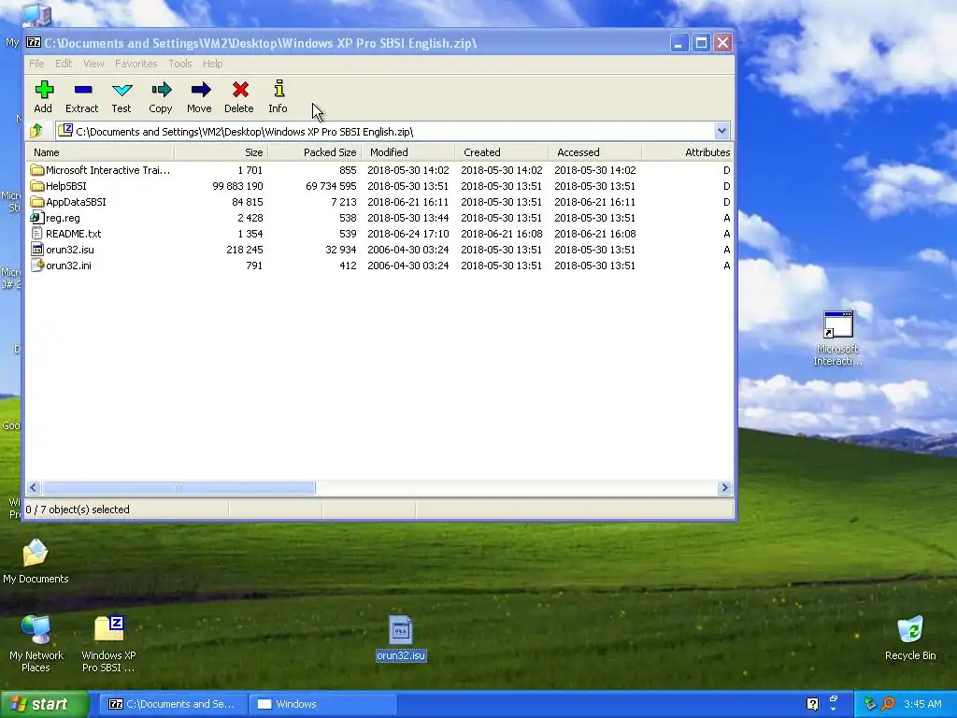Click README.txt modified date 2018-06-24 17:10
957x718 pixels.
[x=407, y=234]
